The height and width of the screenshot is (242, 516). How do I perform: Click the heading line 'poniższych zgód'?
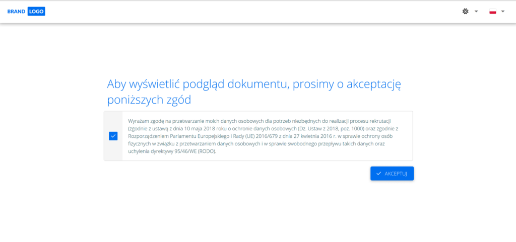tap(149, 100)
